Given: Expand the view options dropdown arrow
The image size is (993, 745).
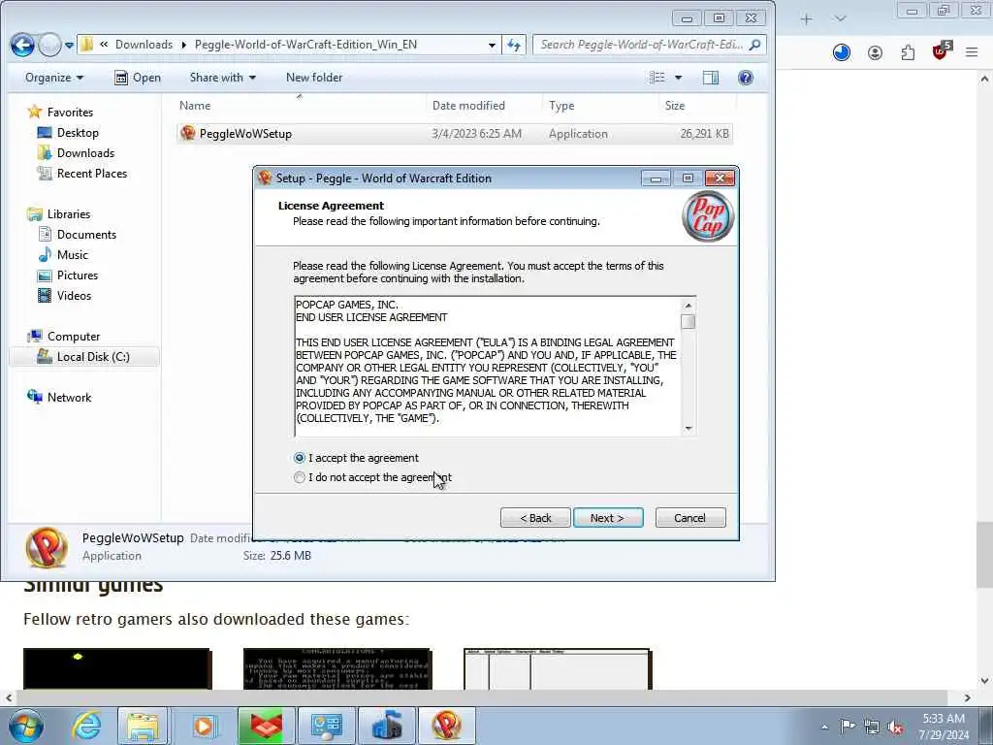Looking at the screenshot, I should [678, 78].
